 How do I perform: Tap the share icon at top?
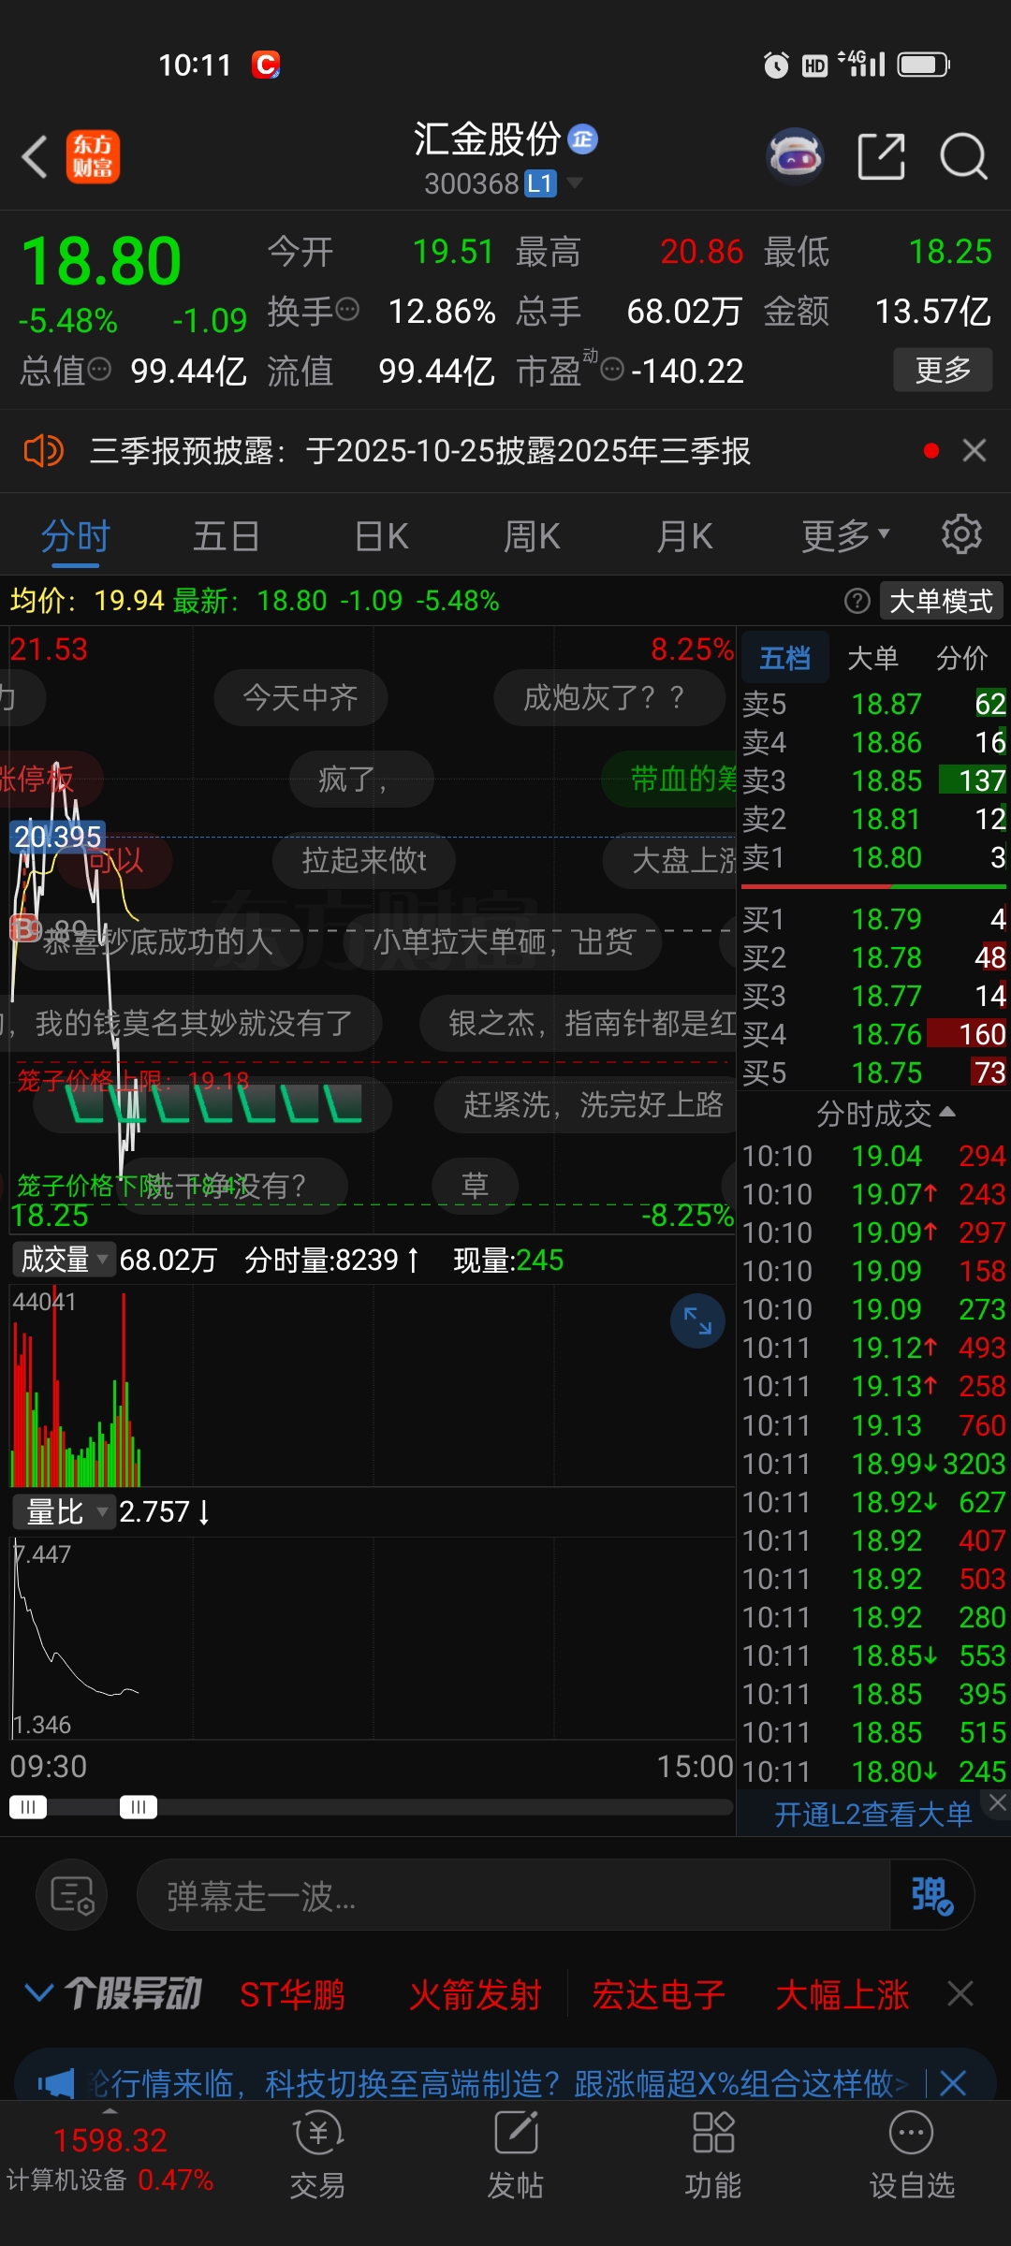tap(881, 156)
